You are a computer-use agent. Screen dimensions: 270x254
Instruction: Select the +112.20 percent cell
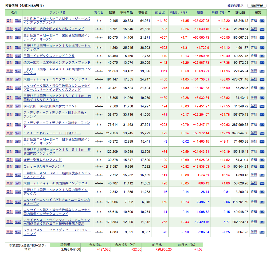pos(224,21)
